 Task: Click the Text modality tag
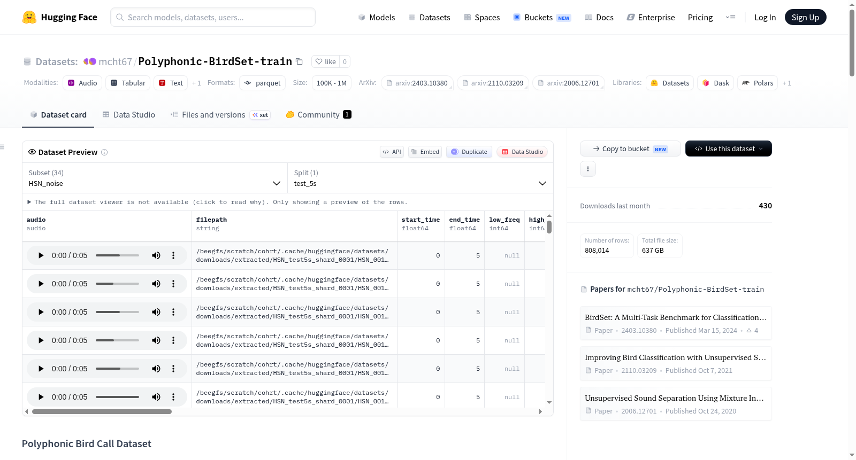pyautogui.click(x=171, y=83)
